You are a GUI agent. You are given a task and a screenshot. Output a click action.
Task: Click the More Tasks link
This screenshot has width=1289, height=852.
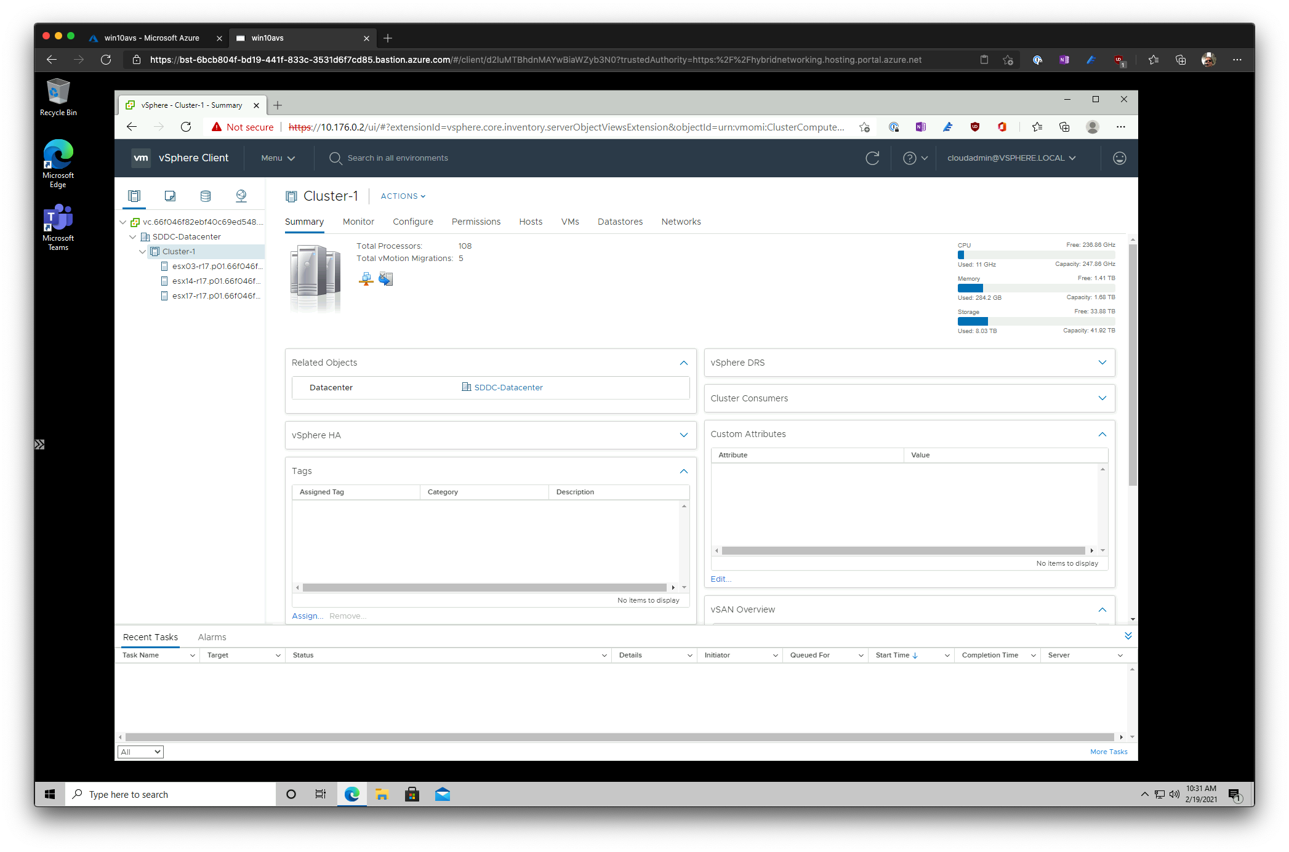point(1108,752)
